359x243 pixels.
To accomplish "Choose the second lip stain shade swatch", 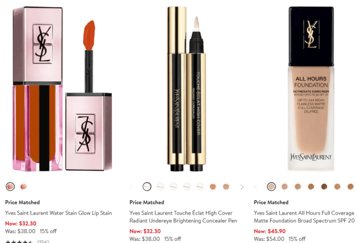I will click(x=23, y=186).
